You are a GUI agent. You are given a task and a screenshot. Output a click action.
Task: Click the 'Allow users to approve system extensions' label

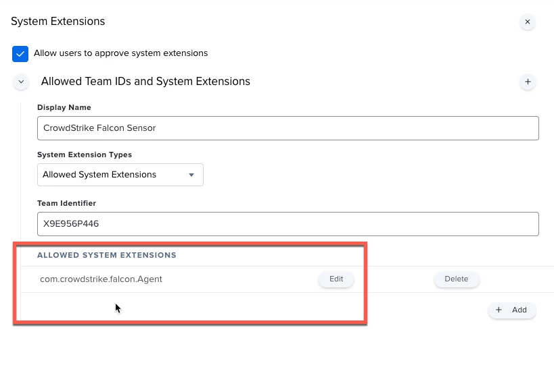tap(121, 53)
